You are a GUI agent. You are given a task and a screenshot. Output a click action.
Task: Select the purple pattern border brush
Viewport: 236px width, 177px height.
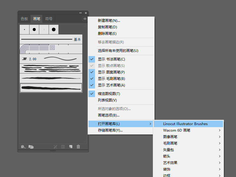[51, 49]
